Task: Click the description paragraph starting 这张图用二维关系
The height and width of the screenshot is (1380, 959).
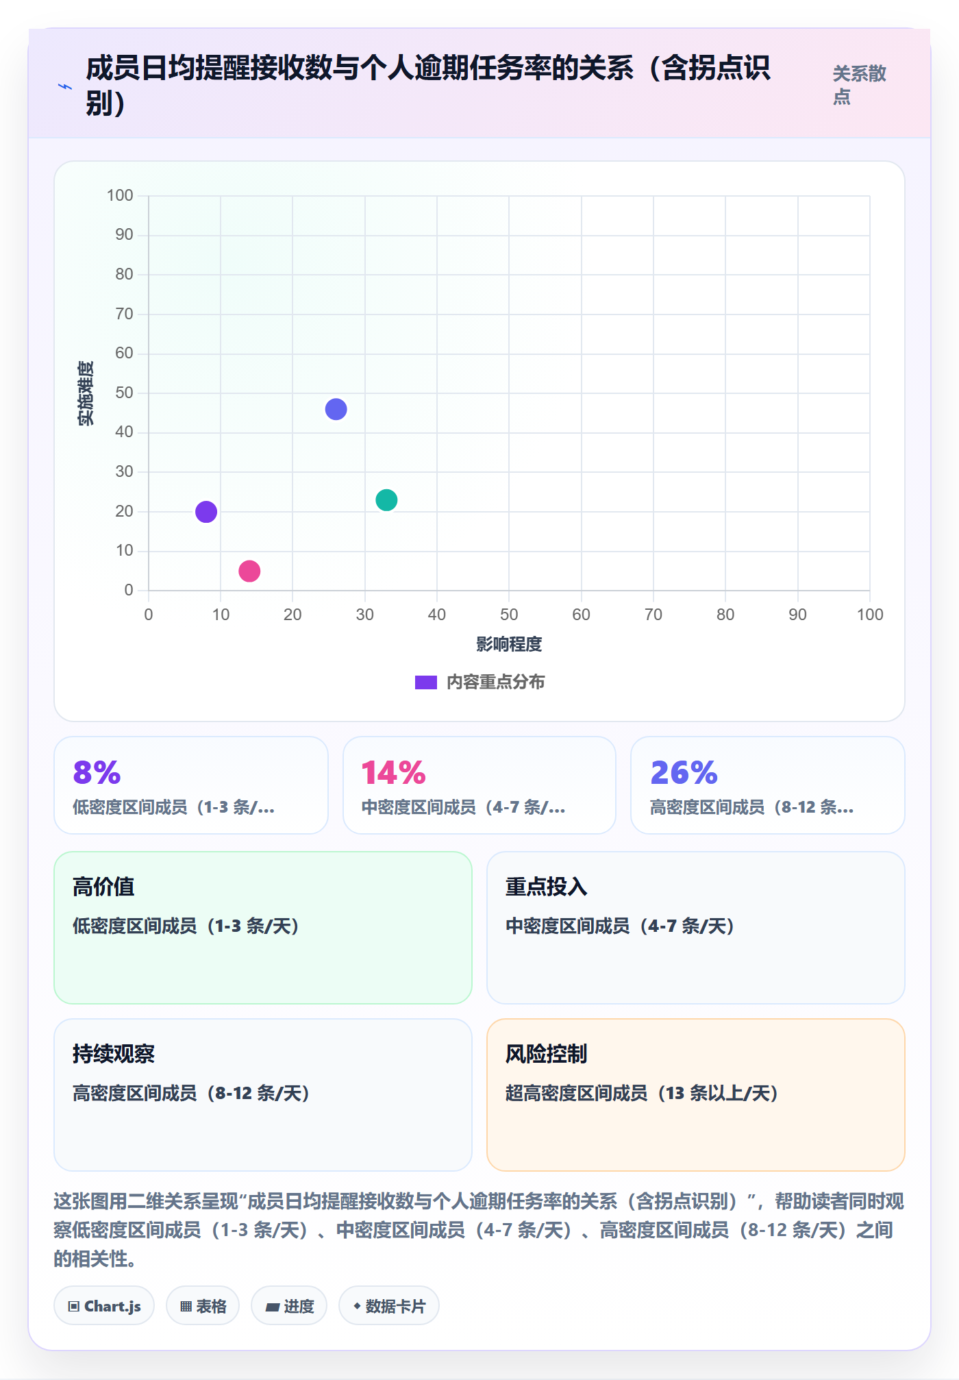Action: point(479,1230)
